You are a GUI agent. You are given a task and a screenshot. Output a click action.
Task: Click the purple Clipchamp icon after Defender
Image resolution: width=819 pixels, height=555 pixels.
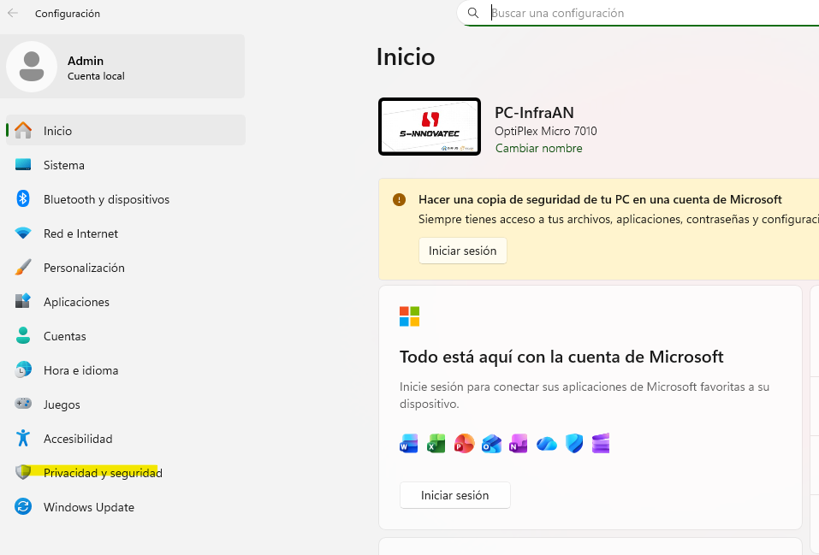pyautogui.click(x=601, y=444)
